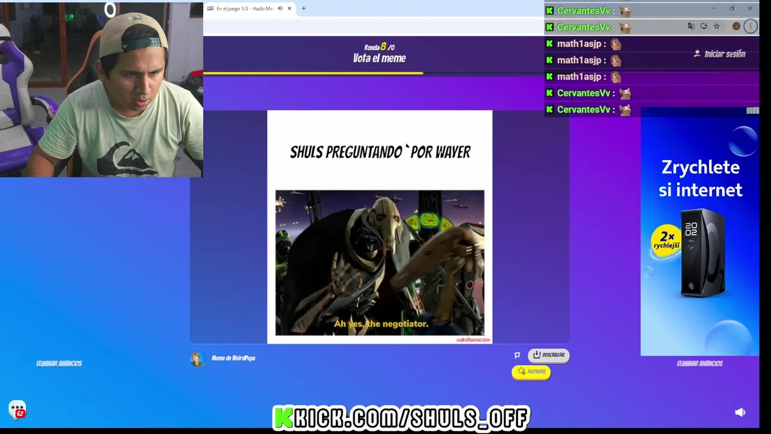Mute the tab via its audio icon
This screenshot has height=434, width=771.
(280, 8)
